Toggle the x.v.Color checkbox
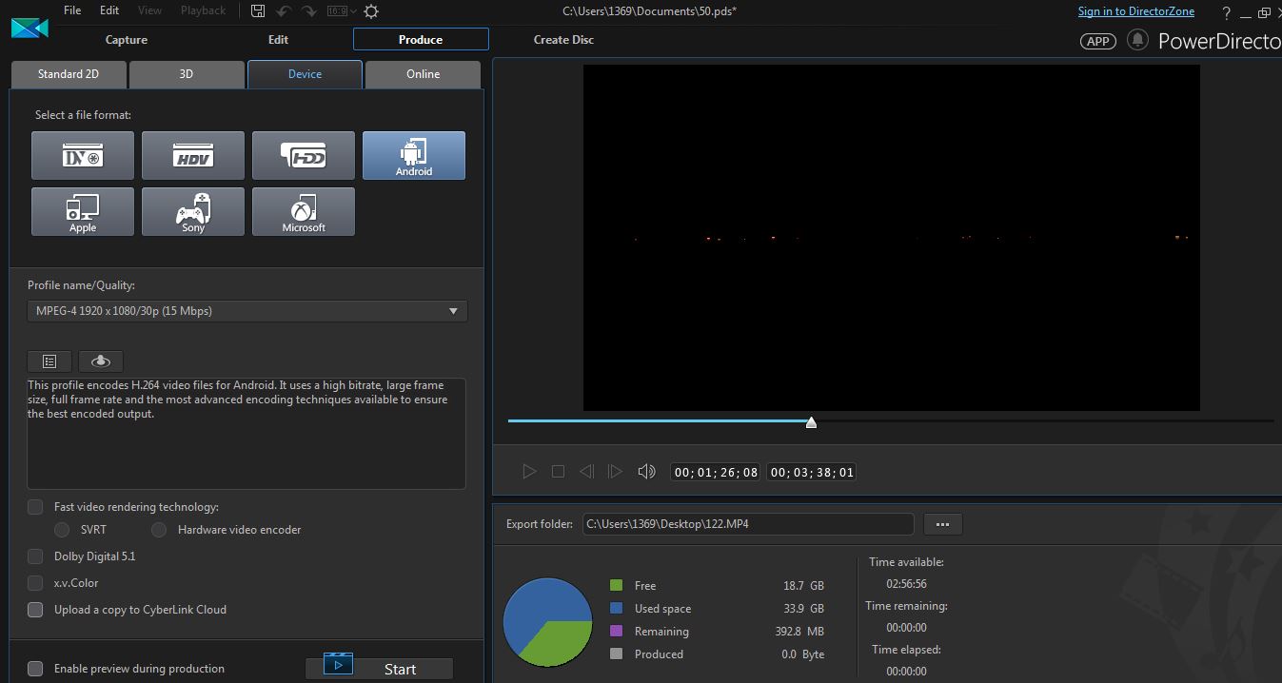This screenshot has width=1282, height=683. pyautogui.click(x=35, y=583)
